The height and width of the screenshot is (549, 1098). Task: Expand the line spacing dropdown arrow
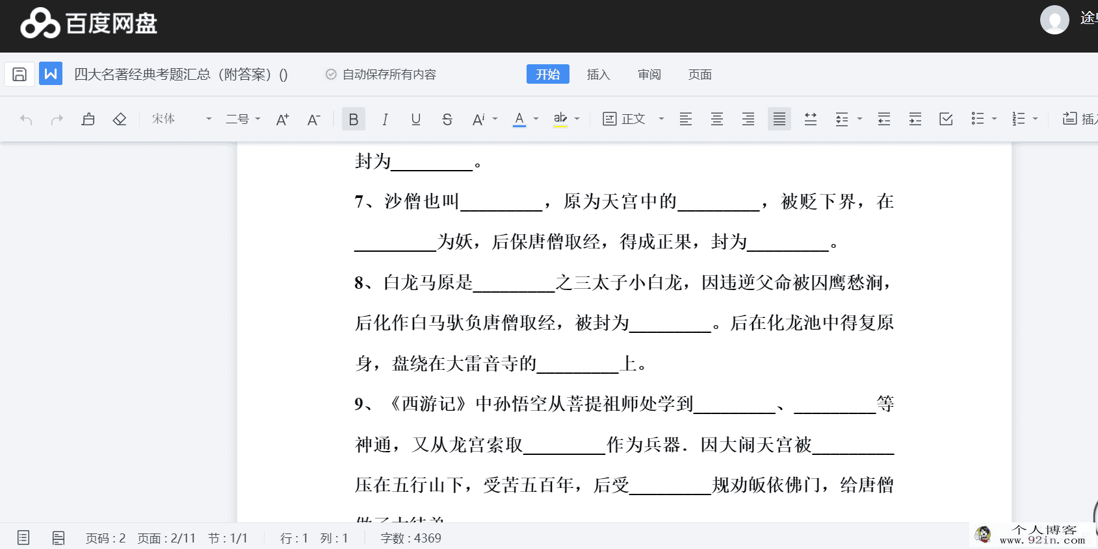tap(859, 119)
